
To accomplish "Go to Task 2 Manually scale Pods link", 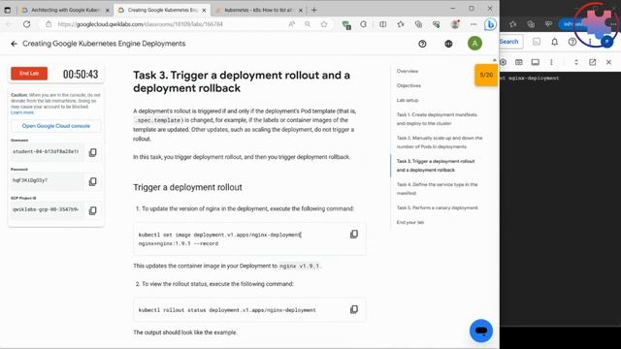I will coord(440,143).
